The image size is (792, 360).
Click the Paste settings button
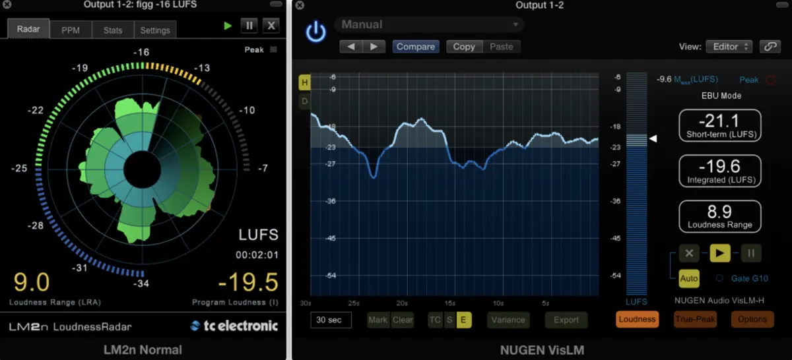pos(502,47)
